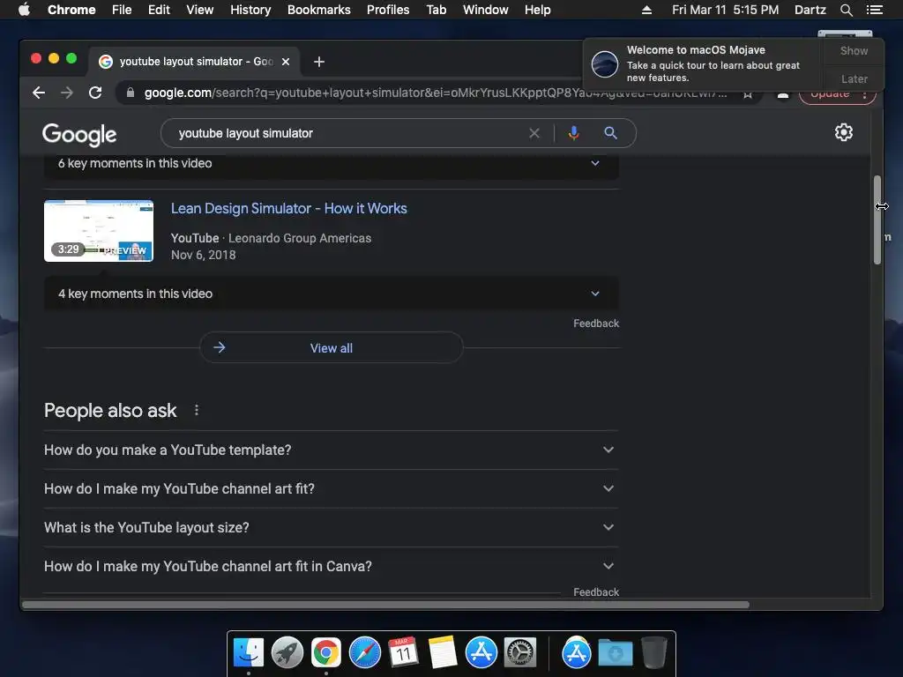
Task: Open the File menu
Action: point(122,10)
